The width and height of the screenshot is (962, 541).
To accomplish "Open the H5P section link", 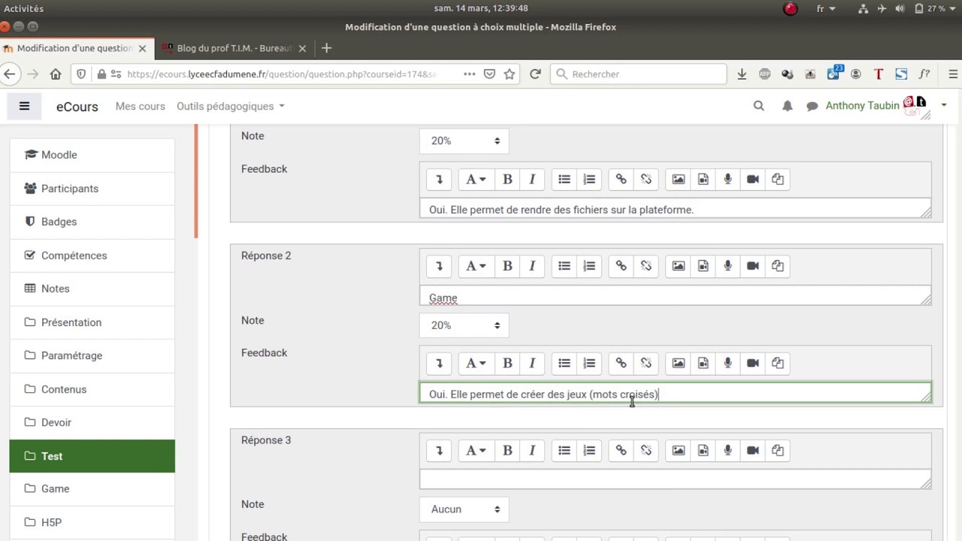I will tap(92, 522).
